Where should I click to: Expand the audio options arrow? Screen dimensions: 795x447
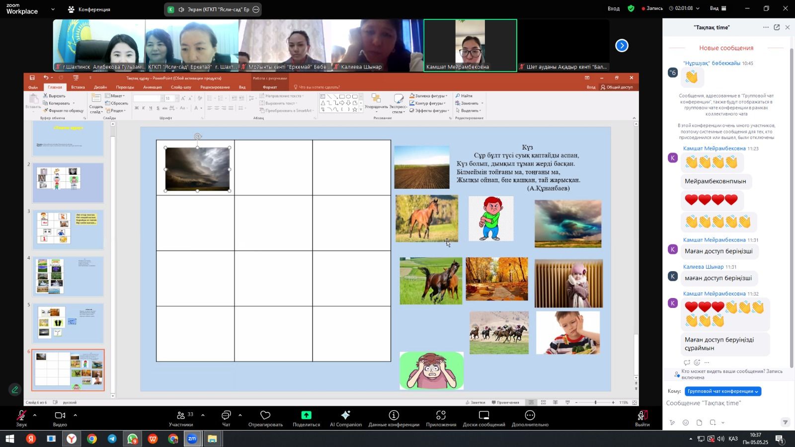point(35,415)
